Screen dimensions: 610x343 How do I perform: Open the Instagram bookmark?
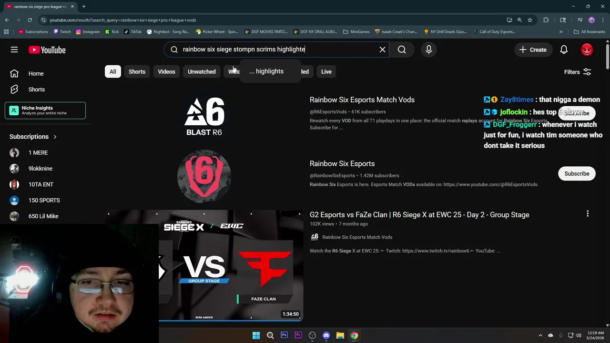(x=88, y=32)
